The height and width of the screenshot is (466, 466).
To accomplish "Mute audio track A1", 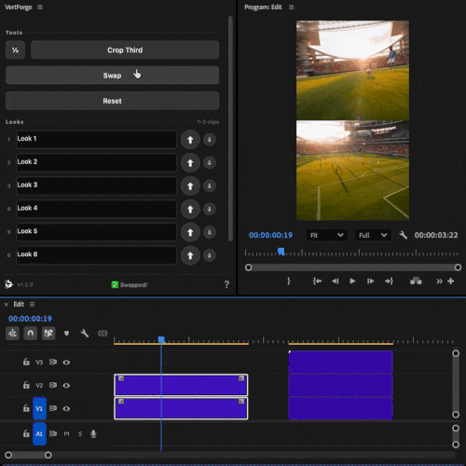I will pos(66,433).
